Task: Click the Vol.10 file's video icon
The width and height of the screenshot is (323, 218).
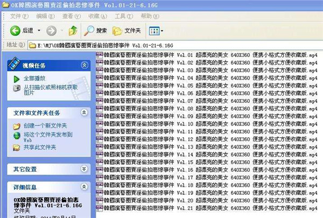Action: click(x=100, y=124)
